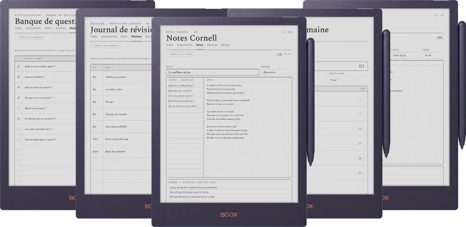This screenshot has height=227, width=466.
Task: Open Notes tab on Banque de questions page
Action: click(48, 28)
